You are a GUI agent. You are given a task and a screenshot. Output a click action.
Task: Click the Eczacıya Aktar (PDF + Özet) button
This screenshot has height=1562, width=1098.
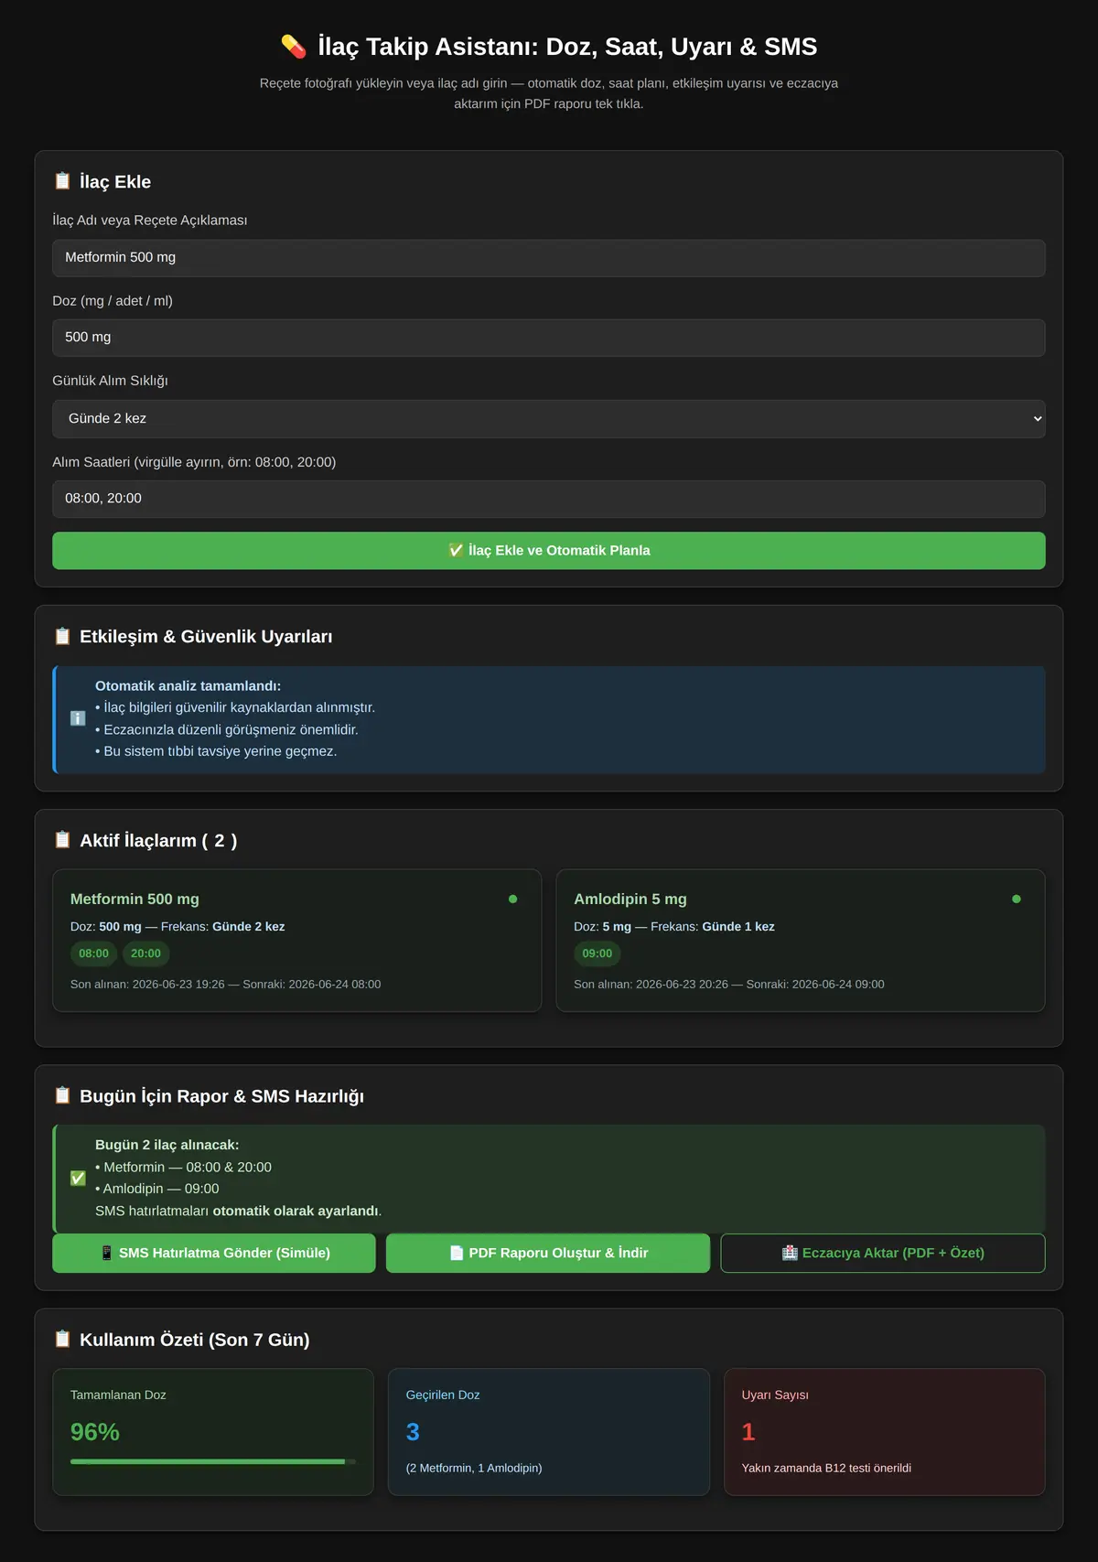[883, 1253]
